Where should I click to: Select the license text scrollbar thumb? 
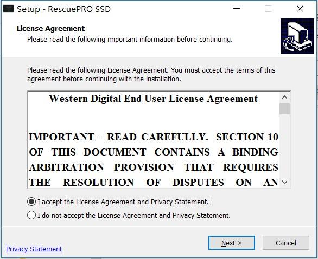284,109
